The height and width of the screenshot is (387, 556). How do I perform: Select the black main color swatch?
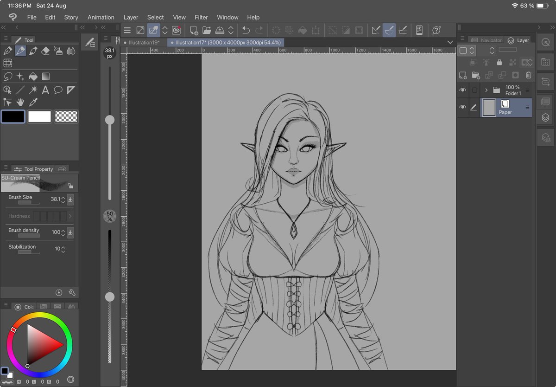pyautogui.click(x=13, y=116)
